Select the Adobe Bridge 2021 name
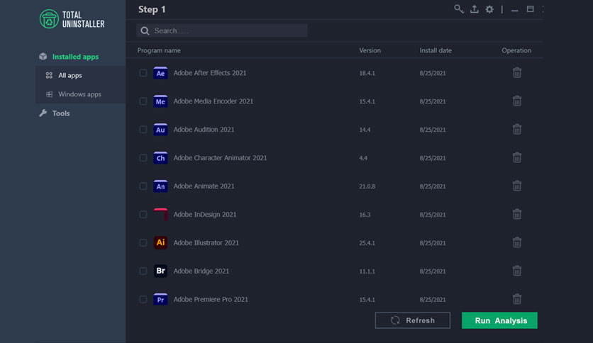593x343 pixels. (201, 271)
